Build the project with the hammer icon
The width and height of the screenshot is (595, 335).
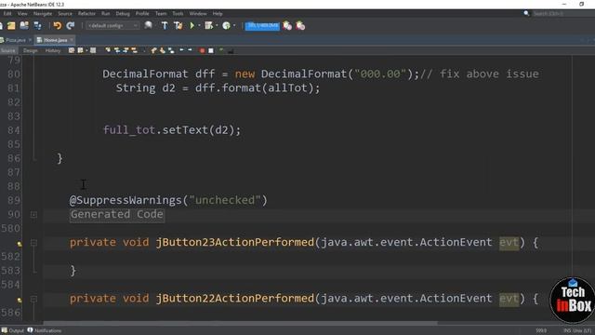tap(165, 26)
